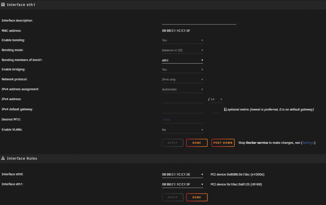Viewport: 326px width, 205px height.
Task: Click DONE in Interface eth1 section
Action: tap(197, 143)
